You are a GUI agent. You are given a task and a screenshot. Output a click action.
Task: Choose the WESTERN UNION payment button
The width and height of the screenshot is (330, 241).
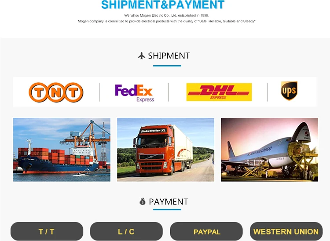286,231
